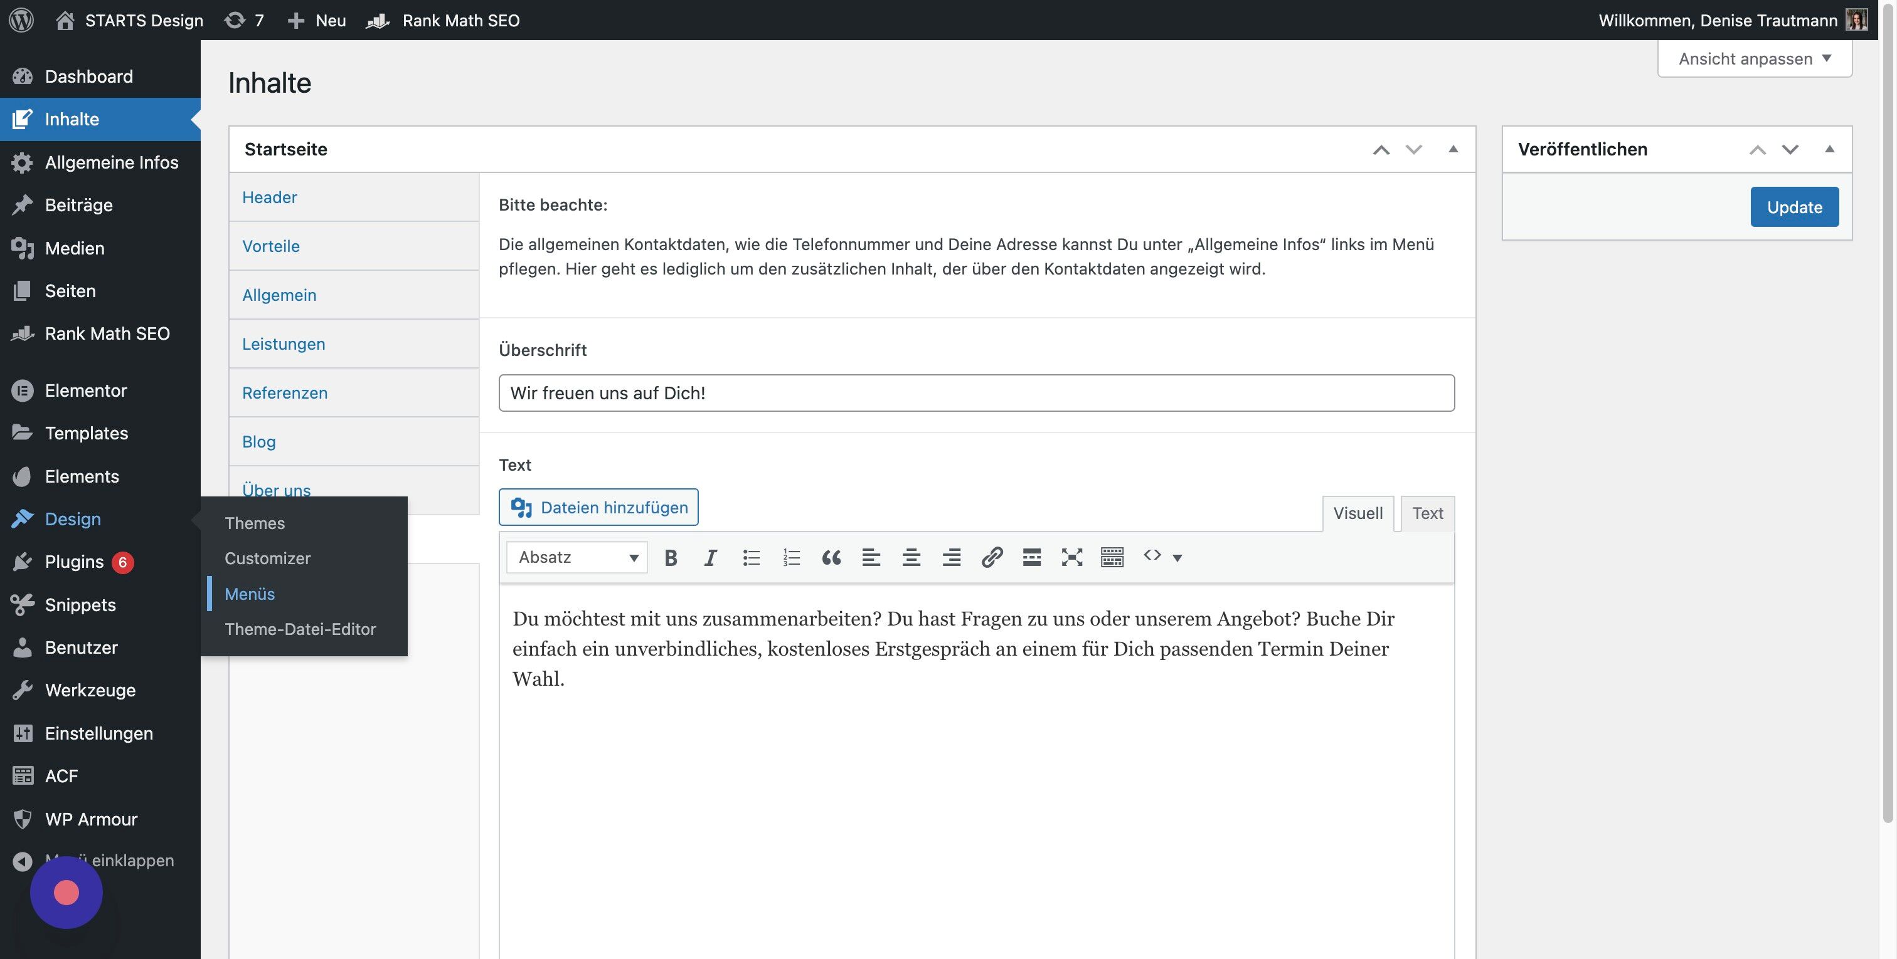Go to Dashboard in sidebar
Viewport: 1897px width, 959px height.
click(100, 76)
